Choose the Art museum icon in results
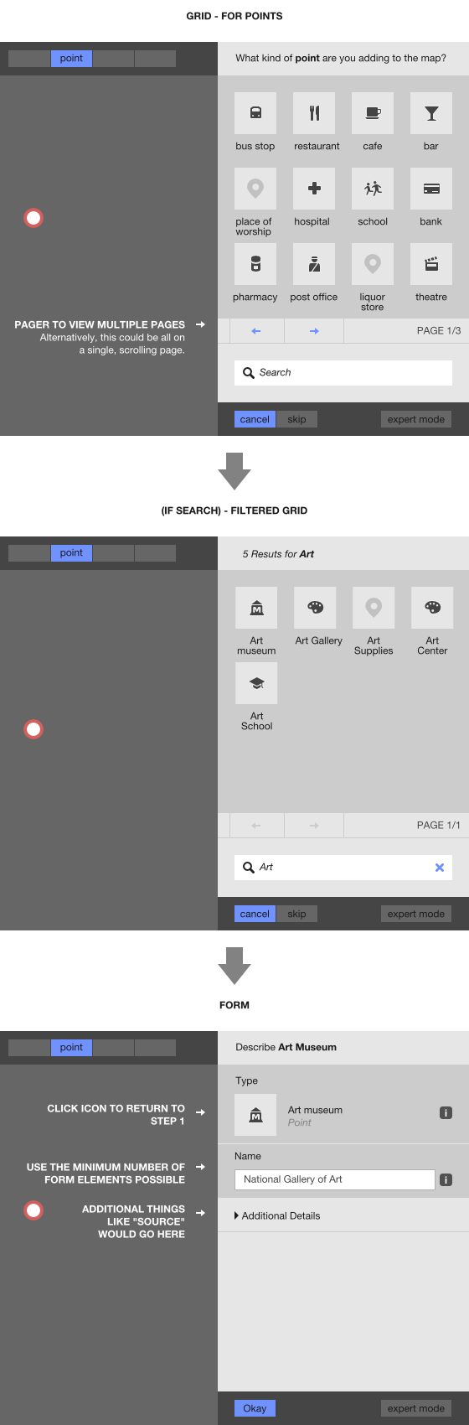This screenshot has width=469, height=1425. [x=256, y=608]
